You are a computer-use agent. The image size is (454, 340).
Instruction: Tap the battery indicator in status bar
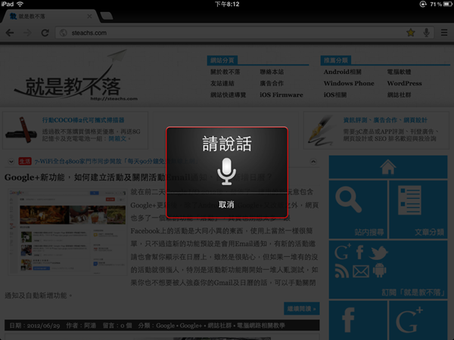tap(447, 4)
